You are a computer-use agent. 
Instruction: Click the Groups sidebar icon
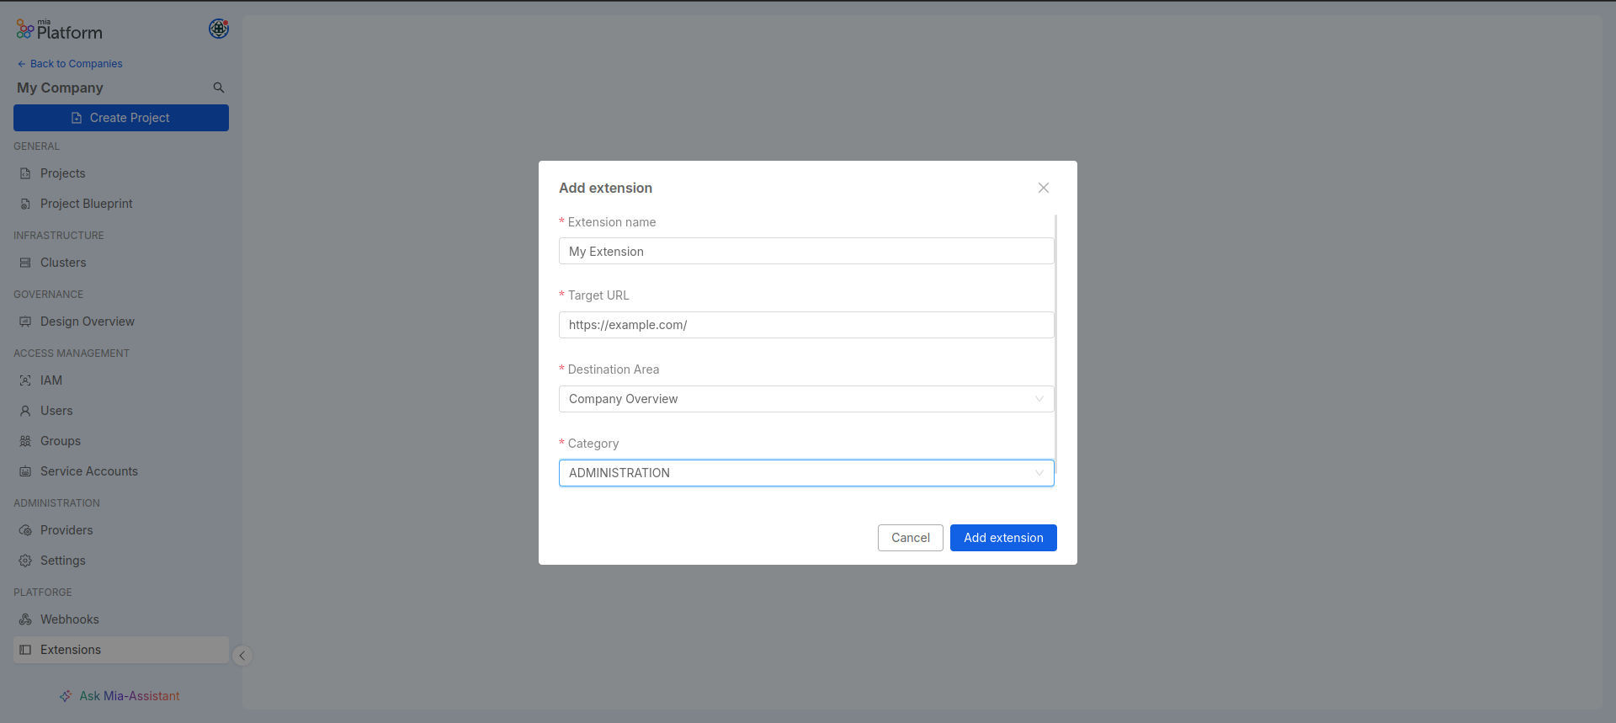(x=25, y=441)
